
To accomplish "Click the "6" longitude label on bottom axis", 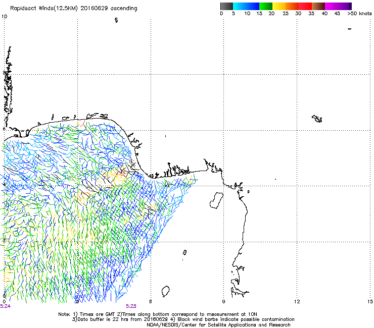I will coord(151,302).
